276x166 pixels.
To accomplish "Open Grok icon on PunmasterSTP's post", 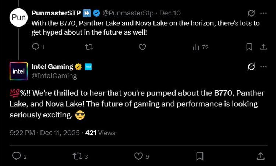I will click(x=251, y=13).
